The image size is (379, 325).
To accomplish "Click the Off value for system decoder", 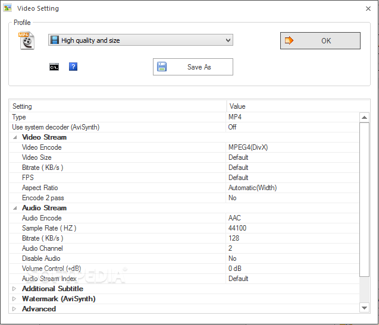I will (x=232, y=127).
